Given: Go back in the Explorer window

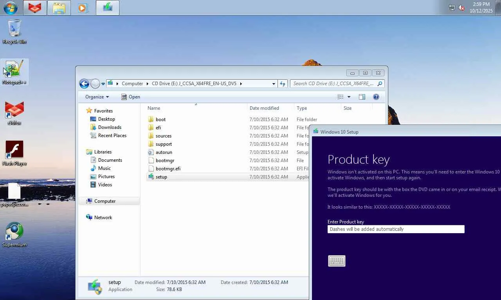Looking at the screenshot, I should point(84,84).
